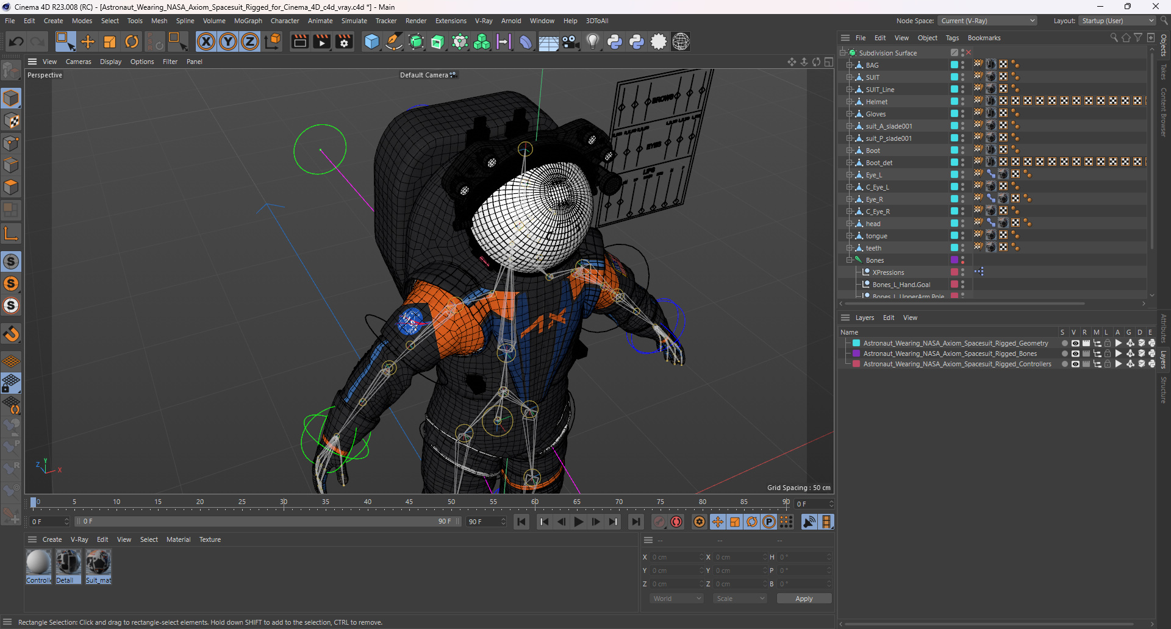Viewport: 1171px width, 629px height.
Task: Select the Rotate tool icon
Action: pyautogui.click(x=132, y=41)
